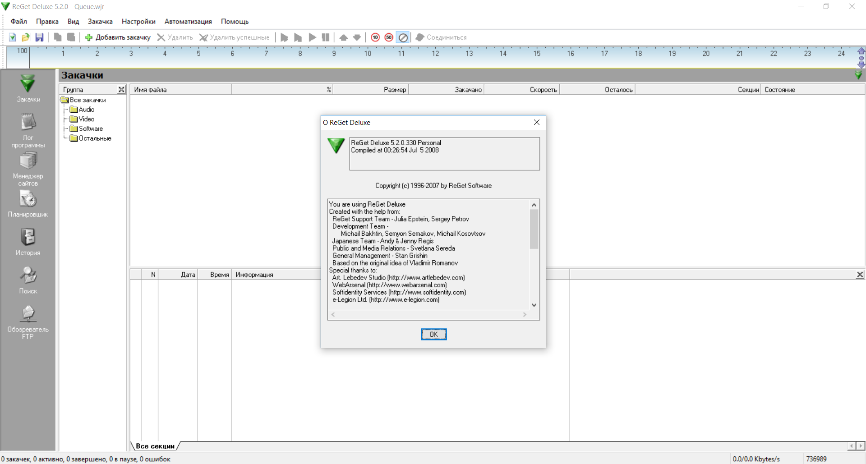The width and height of the screenshot is (866, 464).
Task: Click hour 12 on the schedule ruler
Action: click(x=435, y=54)
